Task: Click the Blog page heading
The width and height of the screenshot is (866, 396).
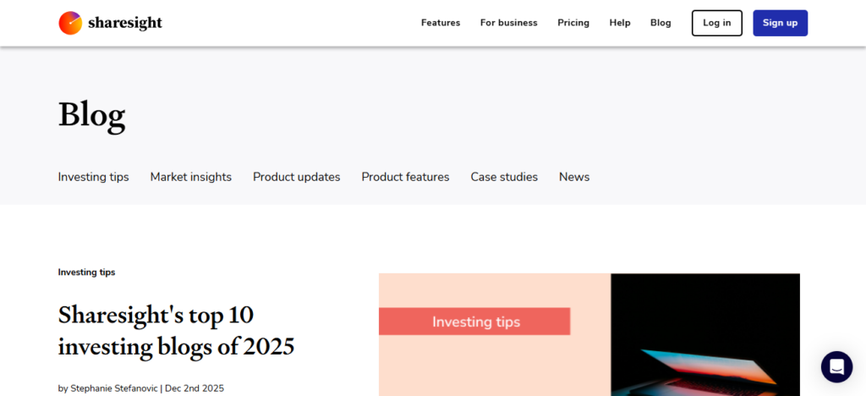Action: pyautogui.click(x=91, y=115)
